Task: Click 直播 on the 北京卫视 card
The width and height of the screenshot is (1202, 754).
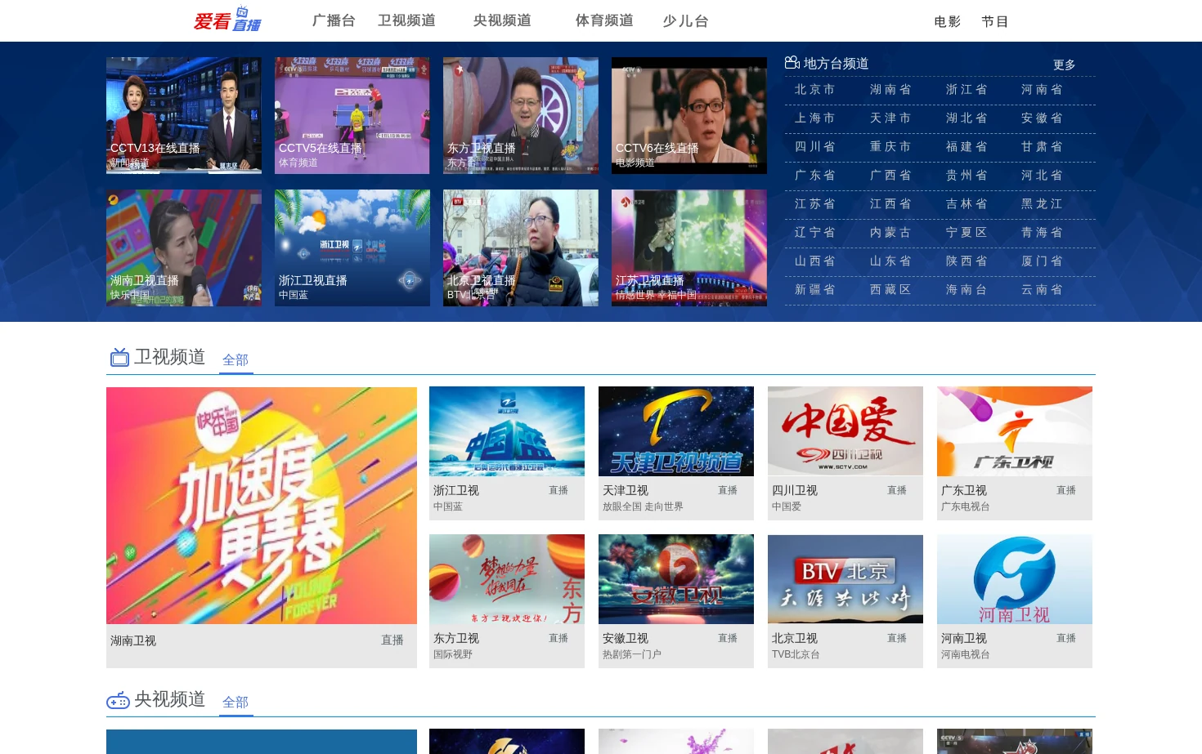Action: (897, 638)
